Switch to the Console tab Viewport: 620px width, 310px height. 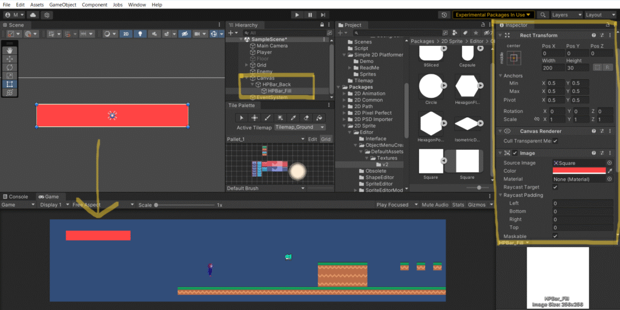pyautogui.click(x=15, y=196)
